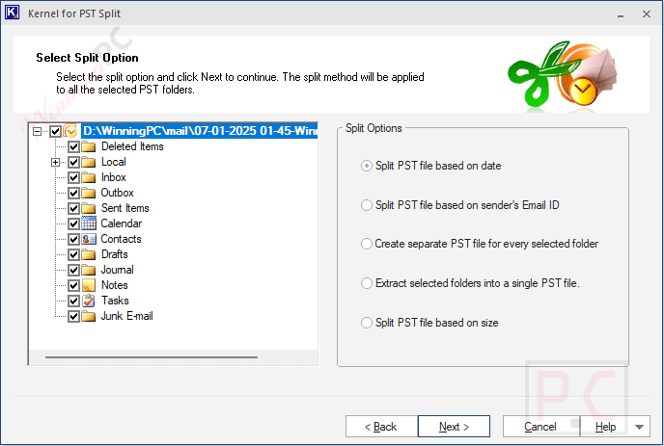Uncheck the Sent Items folder checkbox
The width and height of the screenshot is (664, 446).
click(x=73, y=208)
